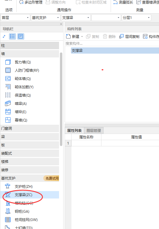
Task: Expand the 楼梯 category
Action: [30, 162]
